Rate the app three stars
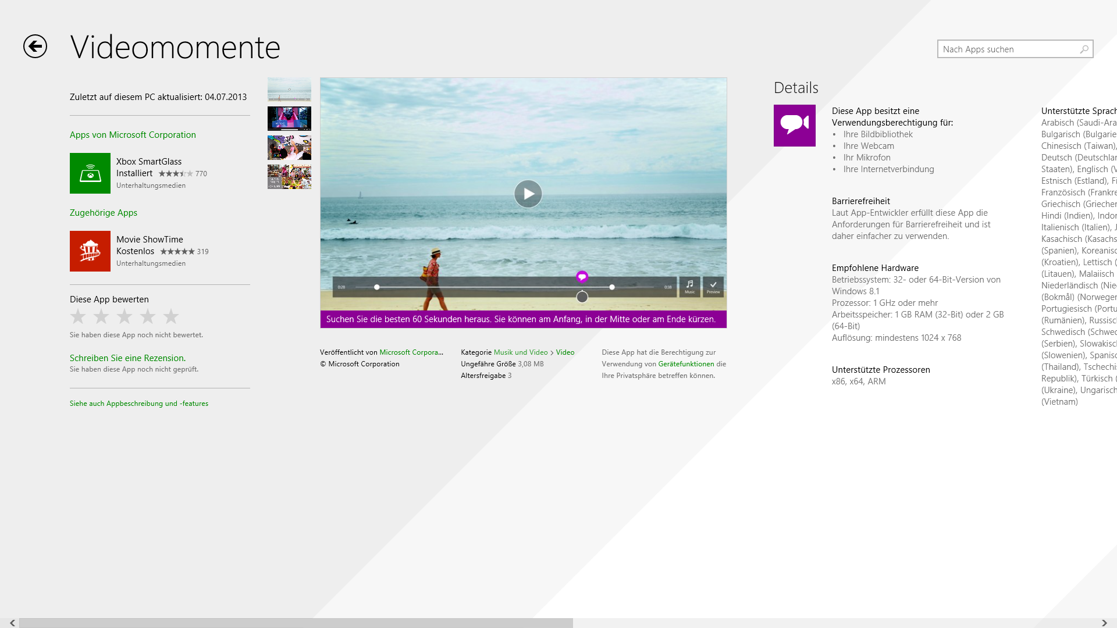 pos(124,316)
